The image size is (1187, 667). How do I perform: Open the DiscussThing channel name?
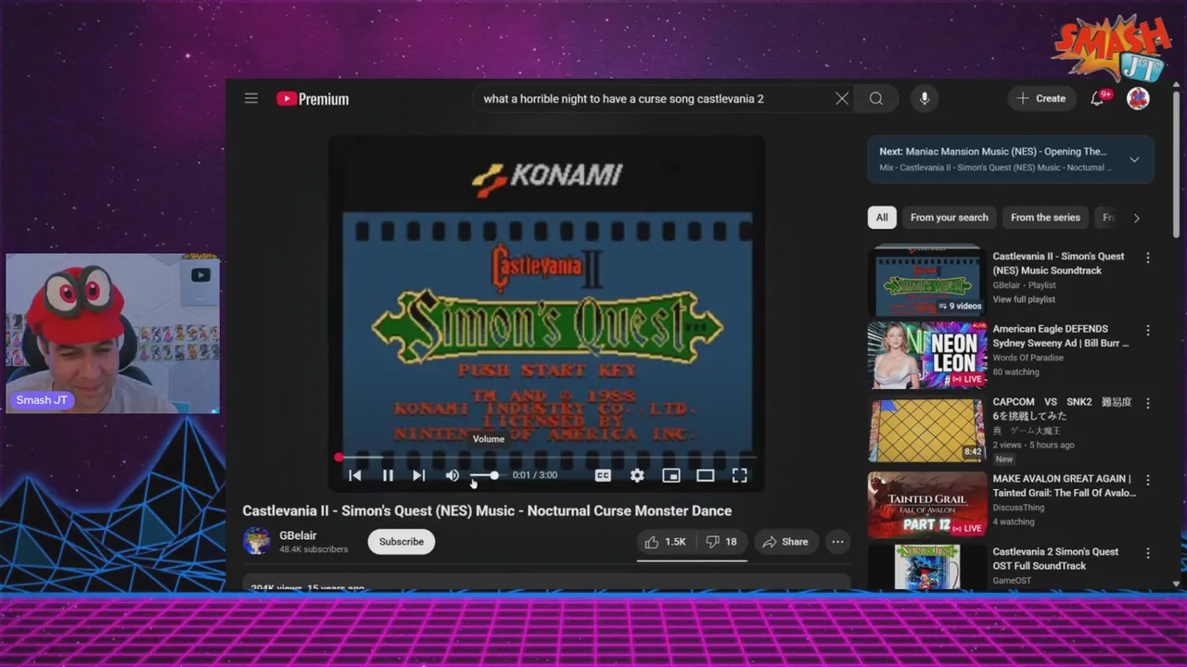[x=1018, y=508]
